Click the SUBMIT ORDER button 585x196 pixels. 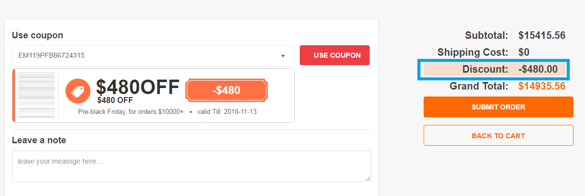click(x=499, y=107)
